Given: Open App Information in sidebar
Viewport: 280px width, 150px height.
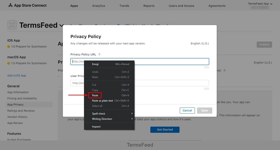Looking at the screenshot, I should coord(18,92).
